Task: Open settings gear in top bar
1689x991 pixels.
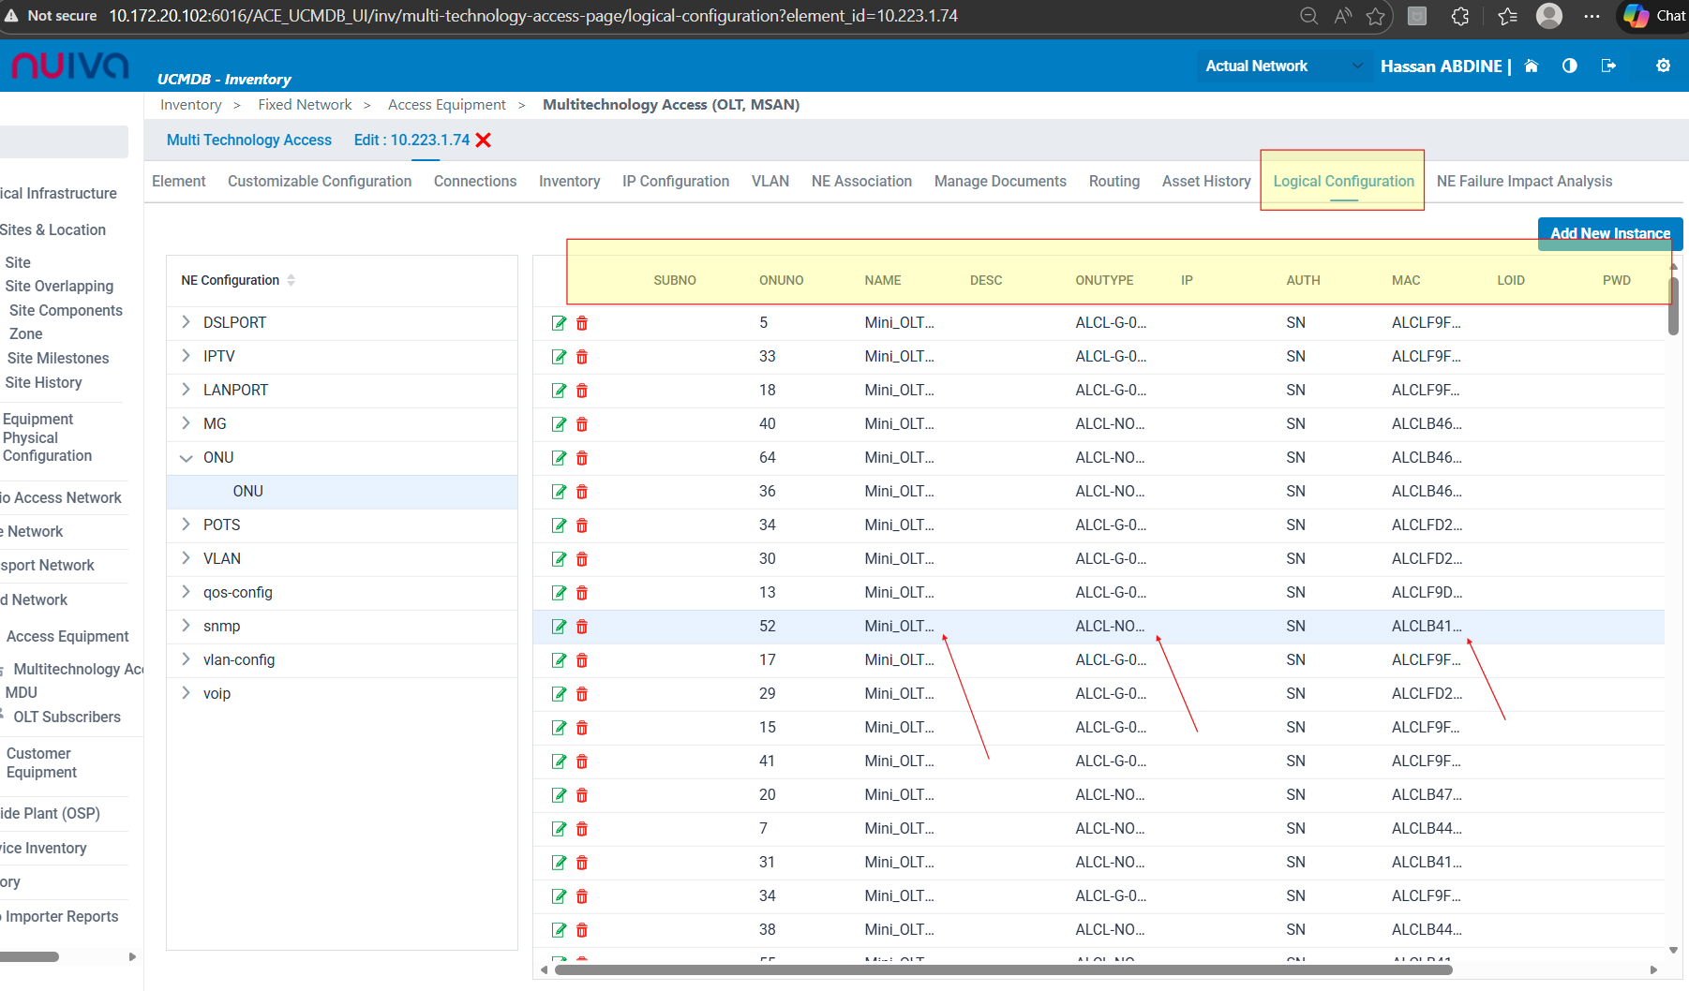Action: tap(1663, 66)
